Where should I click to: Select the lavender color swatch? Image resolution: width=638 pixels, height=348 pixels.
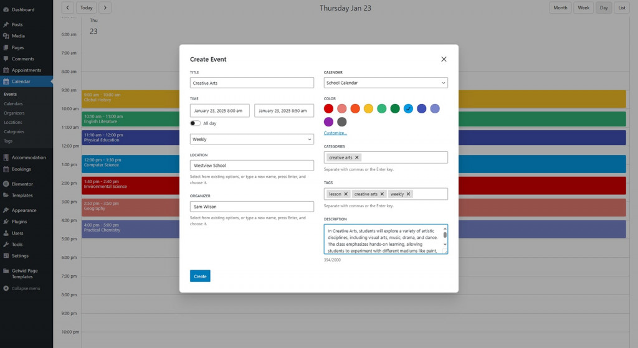(435, 108)
